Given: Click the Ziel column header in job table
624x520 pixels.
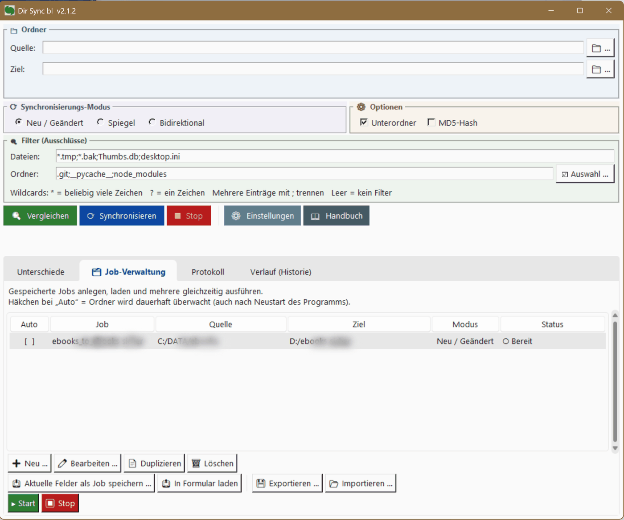Looking at the screenshot, I should tap(359, 324).
